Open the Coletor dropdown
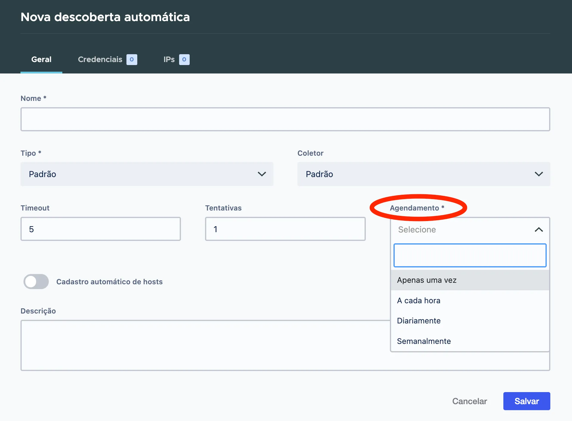This screenshot has height=421, width=572. point(424,174)
